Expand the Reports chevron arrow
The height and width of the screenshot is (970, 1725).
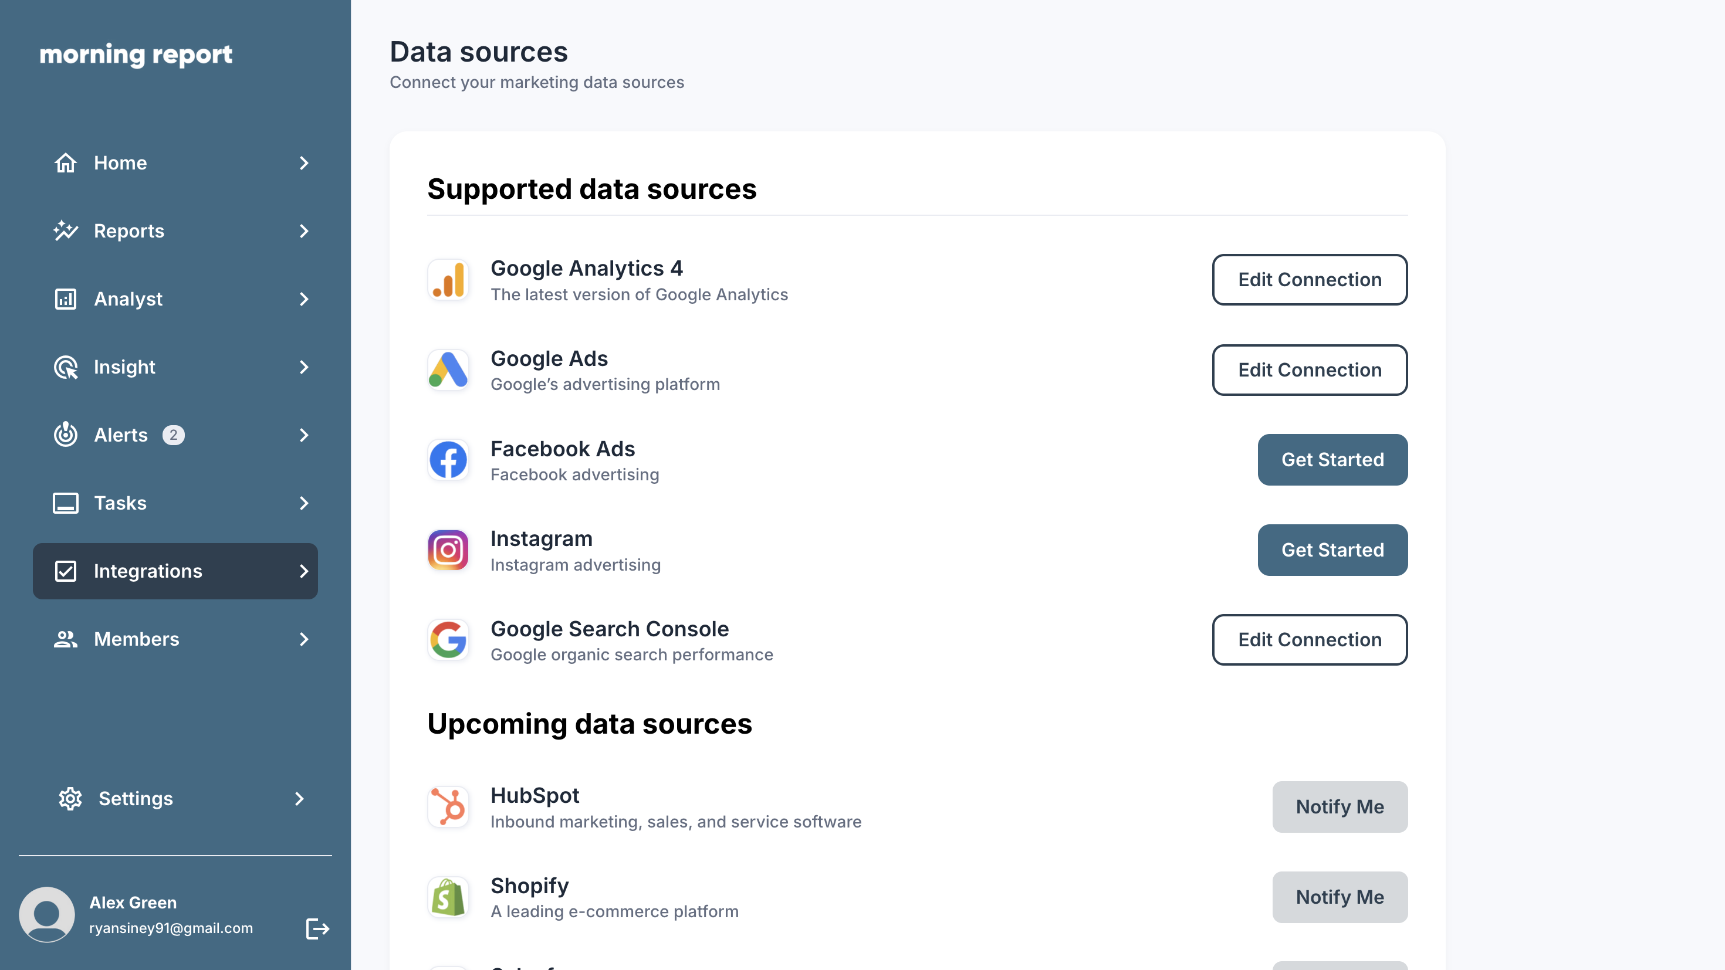[x=304, y=231]
